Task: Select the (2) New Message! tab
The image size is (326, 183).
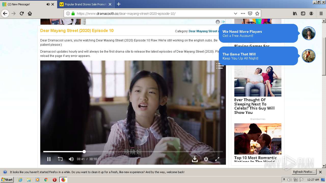Action: [x=28, y=4]
